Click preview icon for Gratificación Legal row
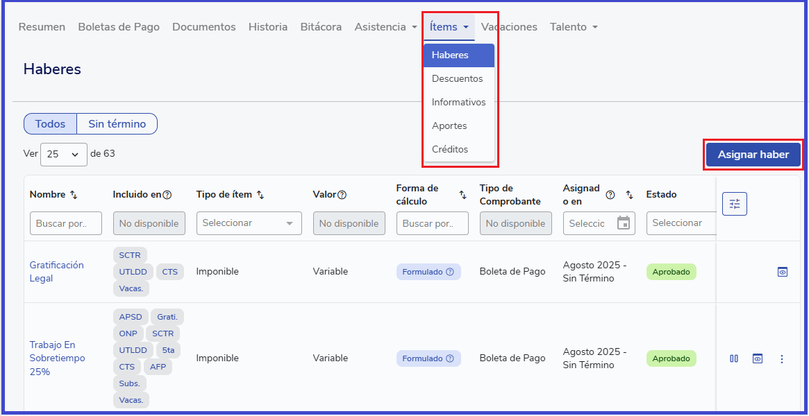 (x=782, y=272)
